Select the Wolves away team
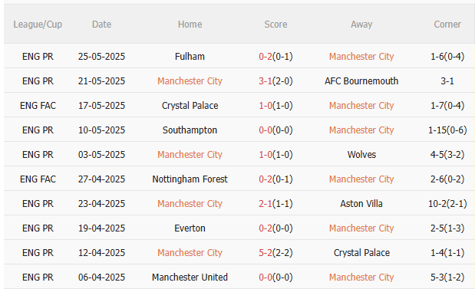Image resolution: width=475 pixels, height=289 pixels. click(x=361, y=155)
